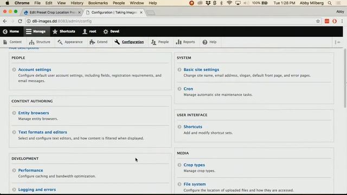Open the View menu
The image size is (347, 195).
(61, 3)
